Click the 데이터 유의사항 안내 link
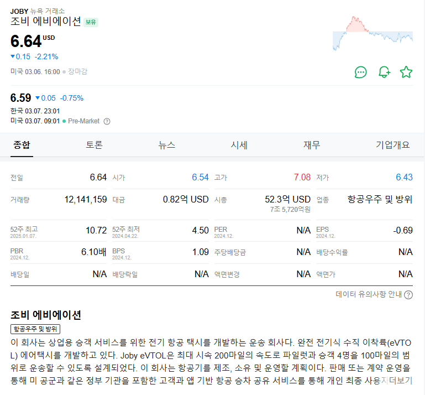 pos(369,294)
